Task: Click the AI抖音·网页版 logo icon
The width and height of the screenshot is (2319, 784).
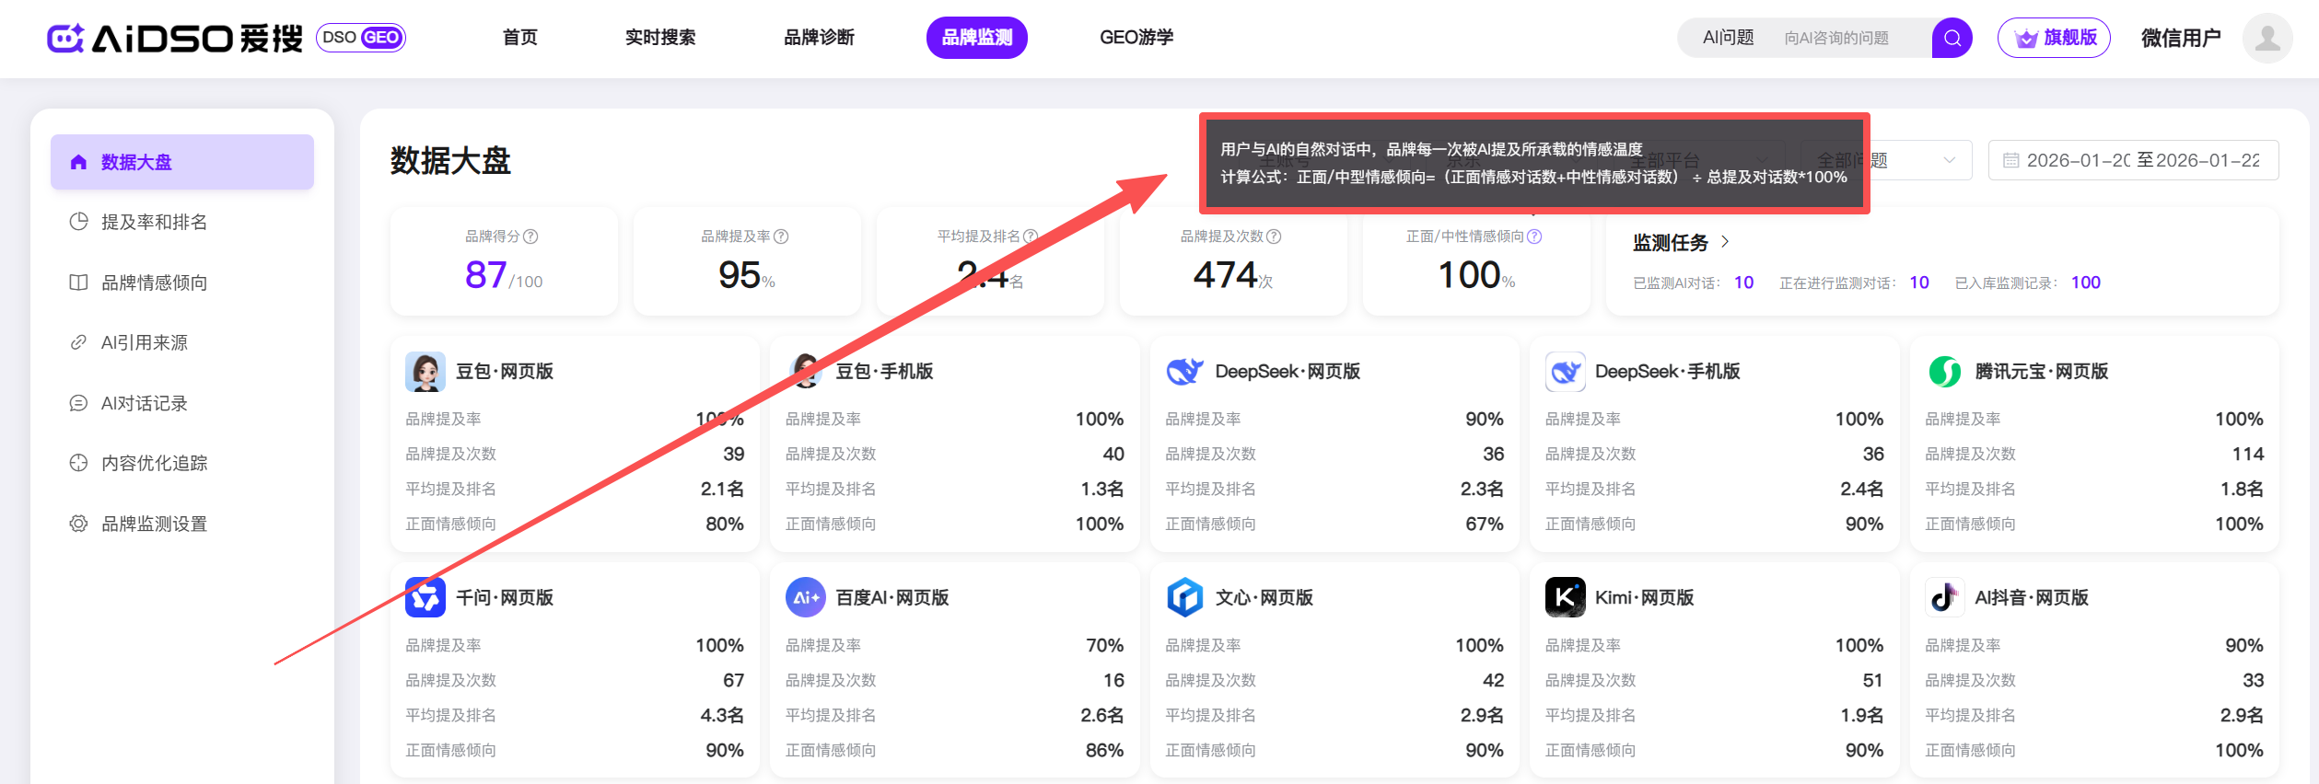Action: tap(1944, 597)
